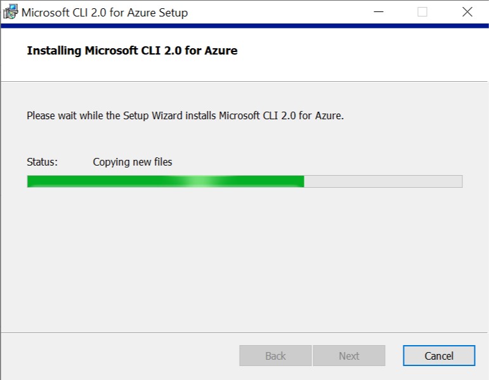Click empty gray area below progress bar
The image size is (489, 380).
point(245,259)
